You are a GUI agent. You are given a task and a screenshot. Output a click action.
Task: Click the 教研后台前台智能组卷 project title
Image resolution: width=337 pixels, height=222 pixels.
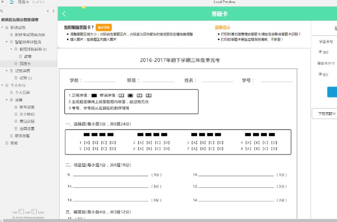(x=19, y=19)
